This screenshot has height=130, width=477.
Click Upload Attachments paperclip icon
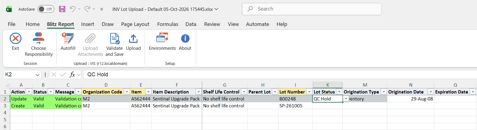tap(90, 39)
